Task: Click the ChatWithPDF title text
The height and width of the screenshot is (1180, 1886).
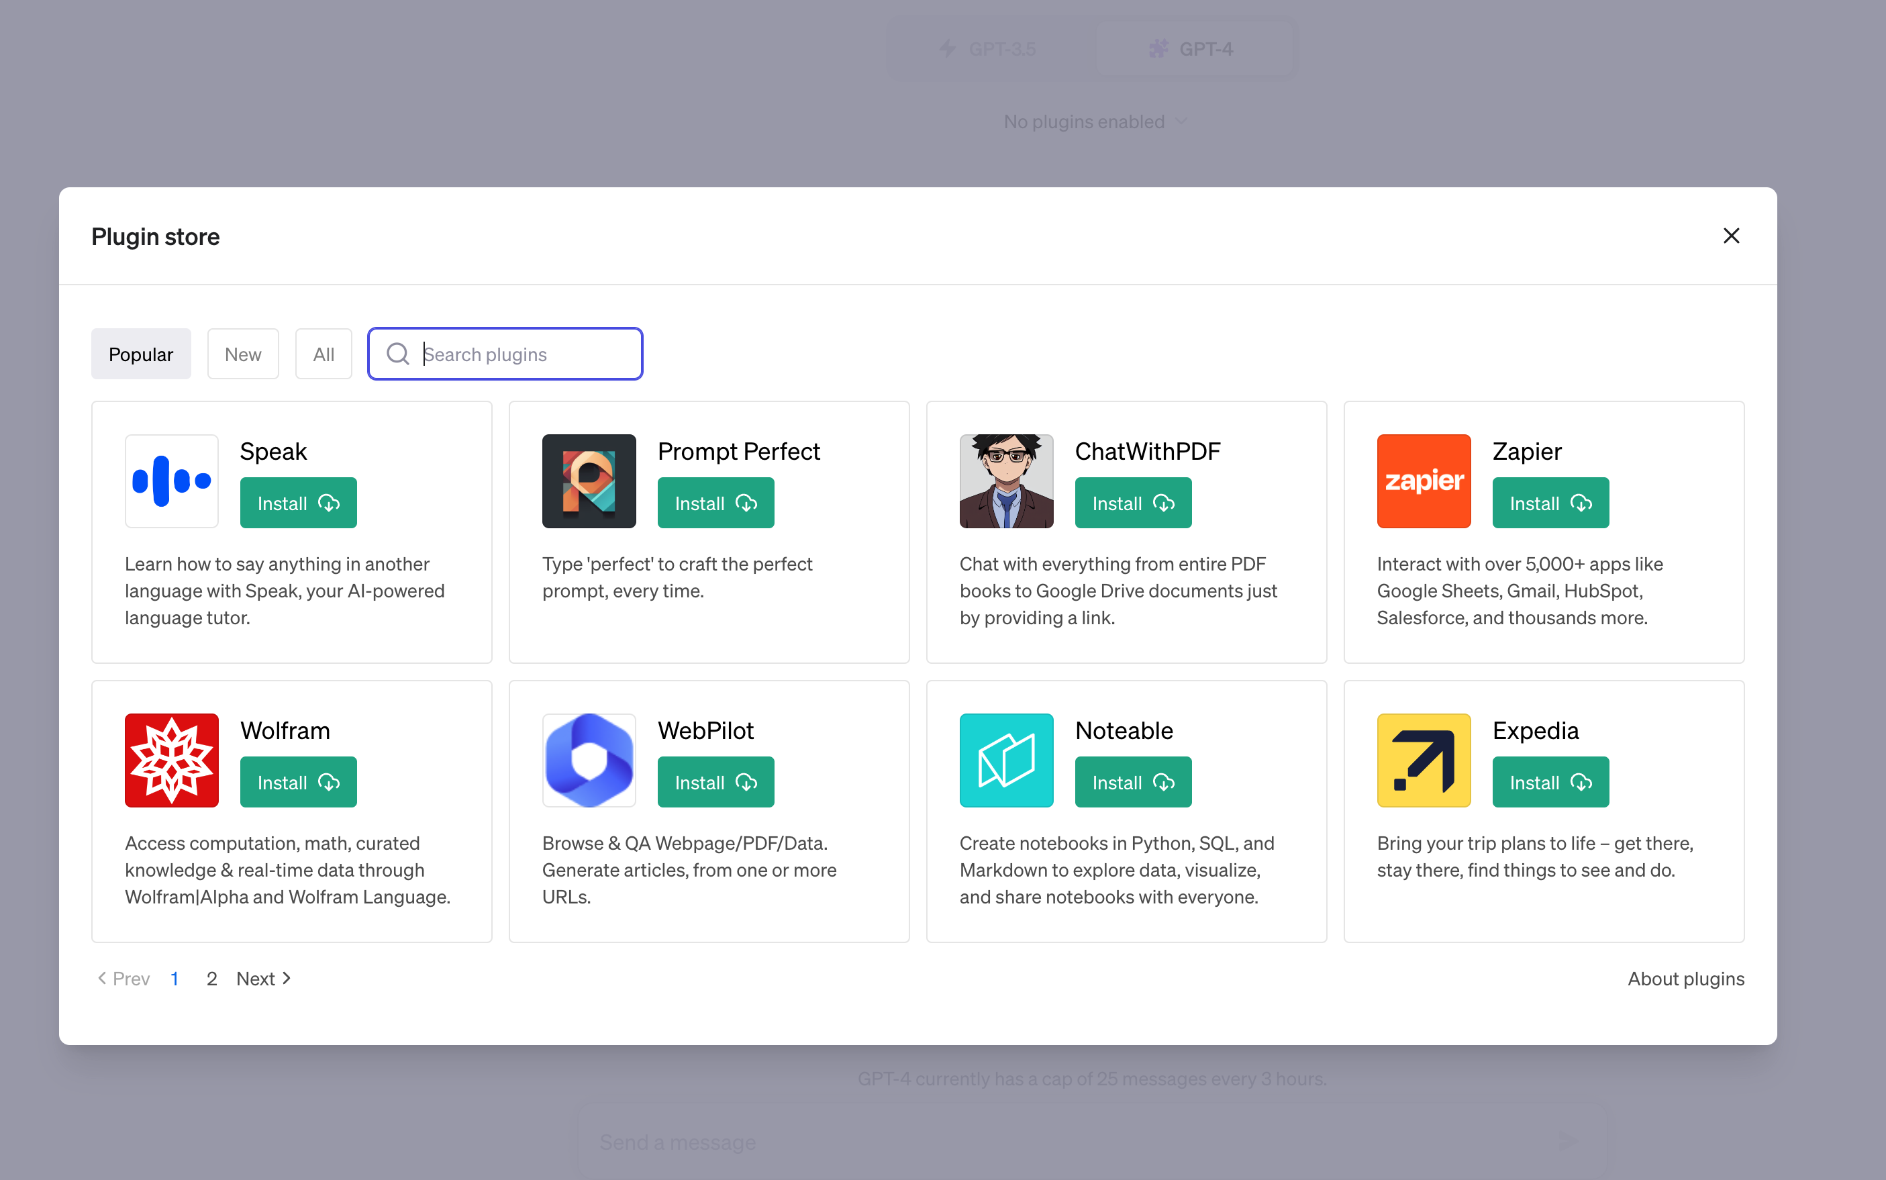Action: [x=1148, y=451]
